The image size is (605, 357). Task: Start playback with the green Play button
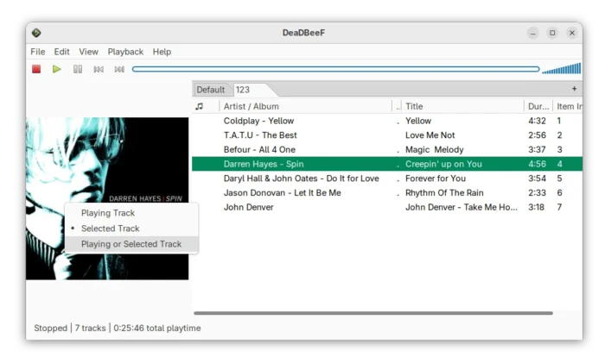pos(57,69)
